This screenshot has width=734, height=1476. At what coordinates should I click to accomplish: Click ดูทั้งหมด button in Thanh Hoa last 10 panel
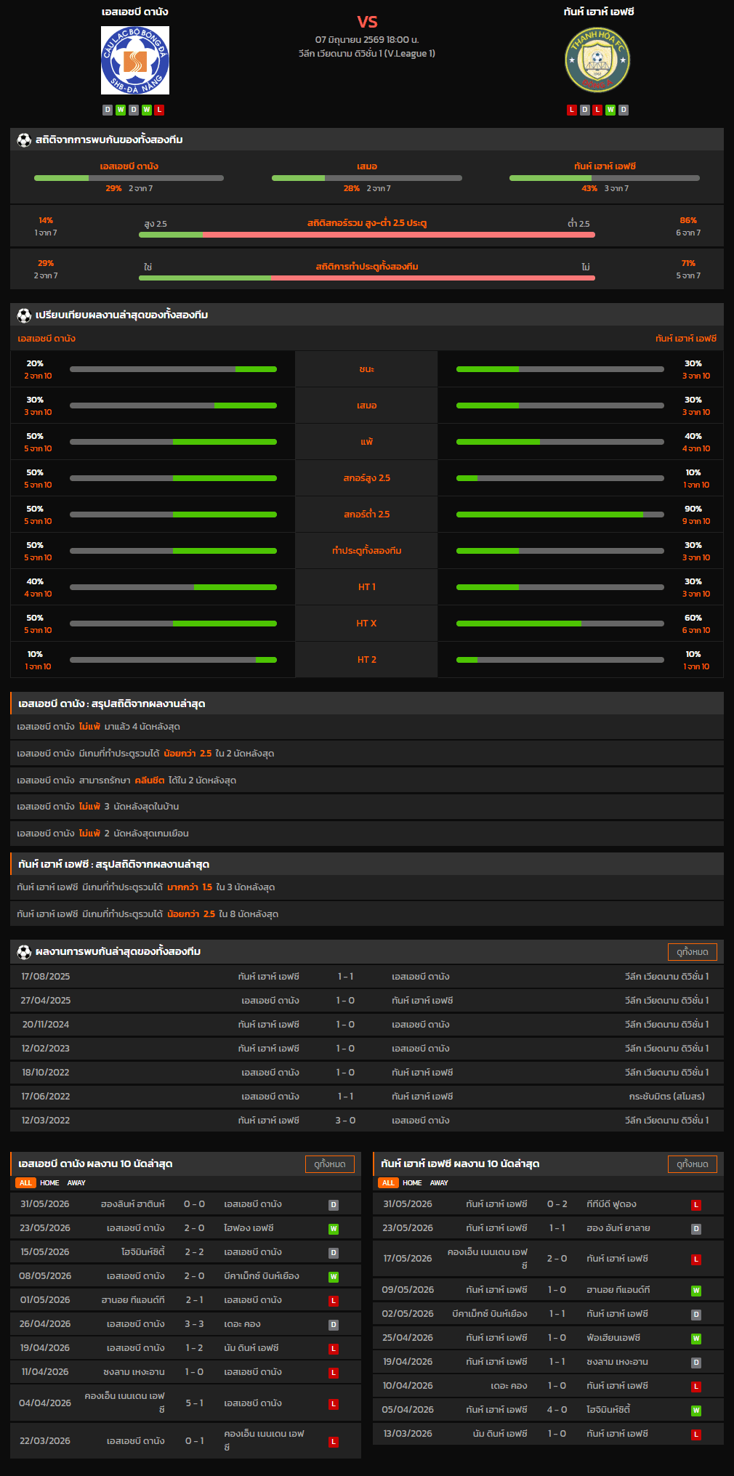(692, 1164)
